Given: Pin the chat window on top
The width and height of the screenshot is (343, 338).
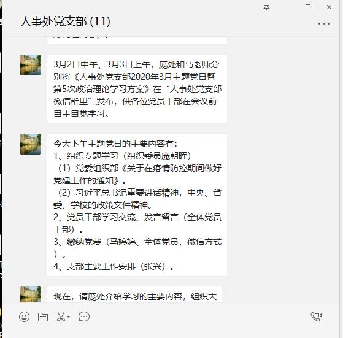Looking at the screenshot, I should [266, 7].
